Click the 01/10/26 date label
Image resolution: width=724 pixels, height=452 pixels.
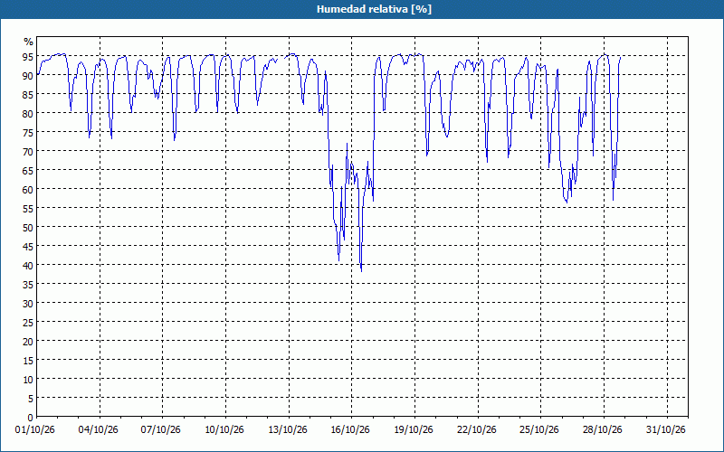click(35, 430)
